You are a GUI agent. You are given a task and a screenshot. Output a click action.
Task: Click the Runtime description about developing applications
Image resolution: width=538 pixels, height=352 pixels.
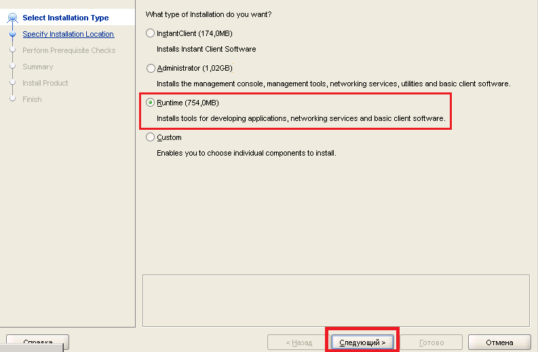tap(301, 118)
